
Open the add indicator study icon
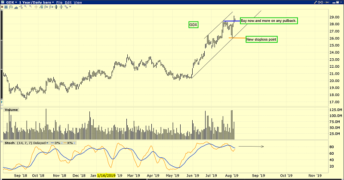[x=41, y=7]
